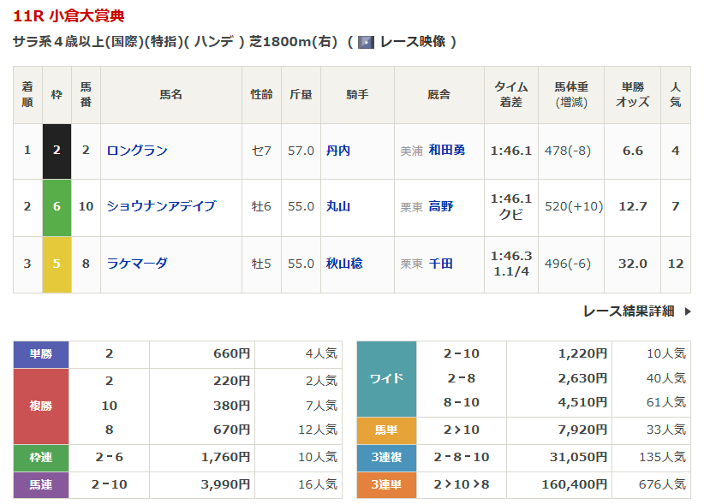Click the 単勝オッズ column header
The height and width of the screenshot is (504, 704).
pos(632,94)
